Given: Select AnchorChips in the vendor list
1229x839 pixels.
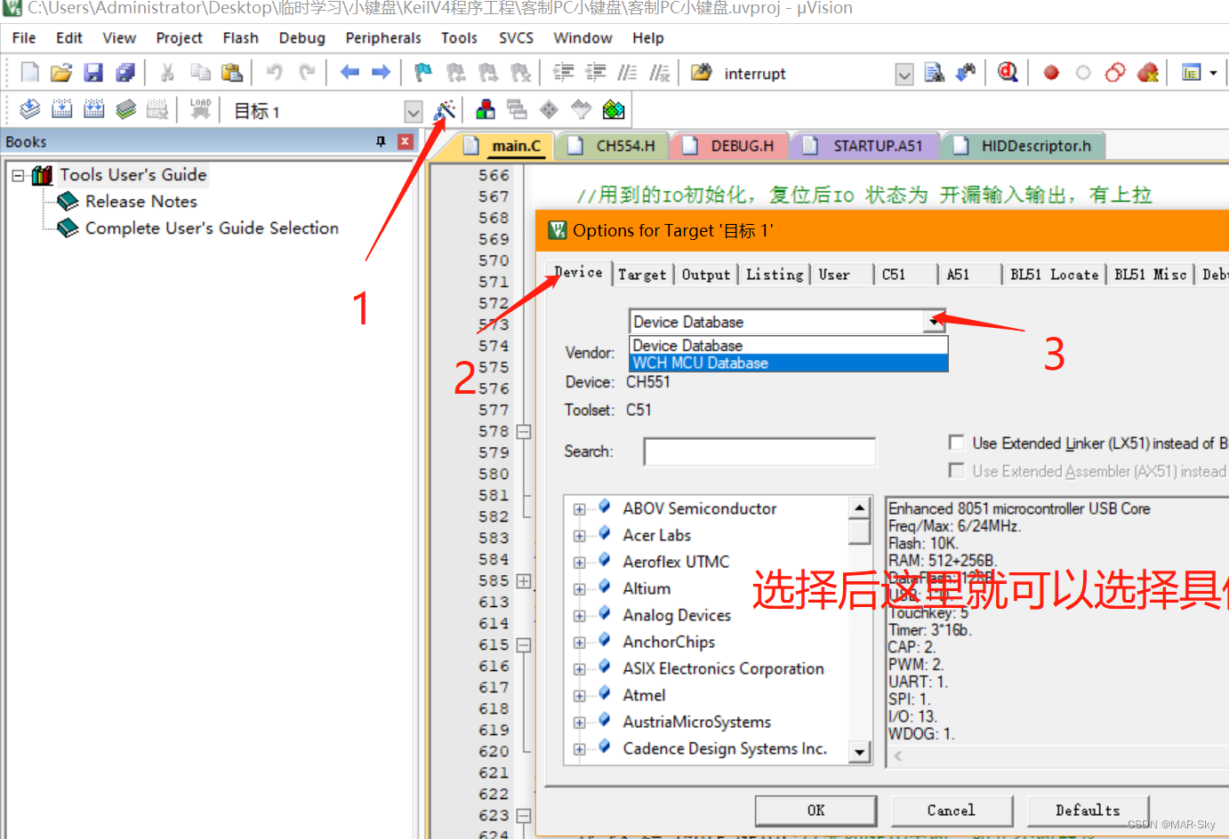Looking at the screenshot, I should (x=669, y=642).
